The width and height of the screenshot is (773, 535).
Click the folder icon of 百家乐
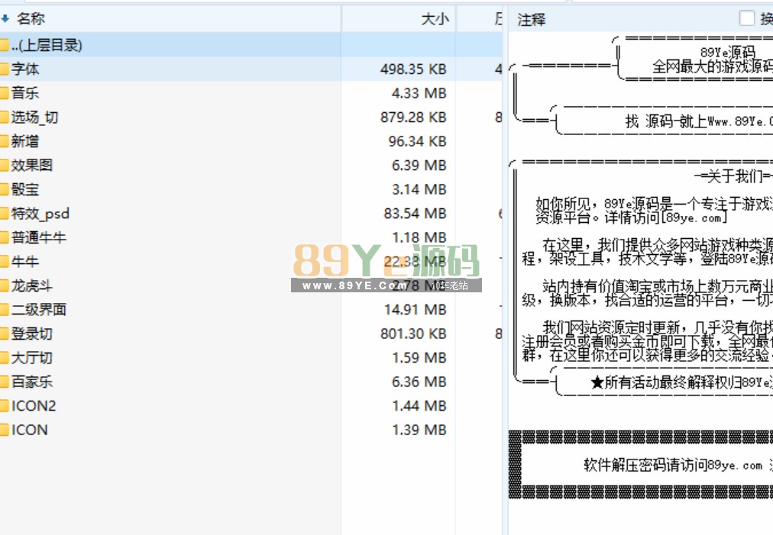(5, 382)
